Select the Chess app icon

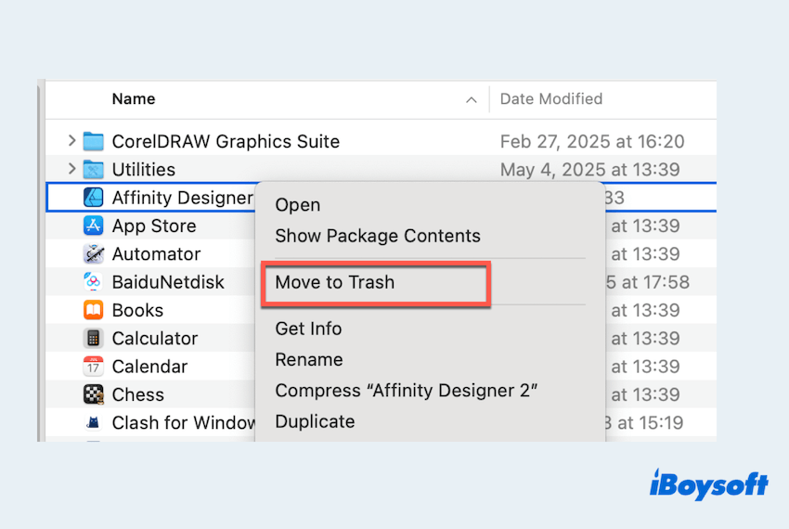(94, 394)
